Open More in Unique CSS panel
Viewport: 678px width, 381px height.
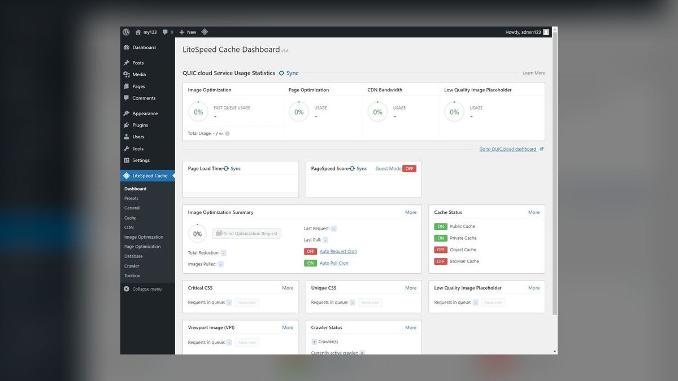pos(411,288)
